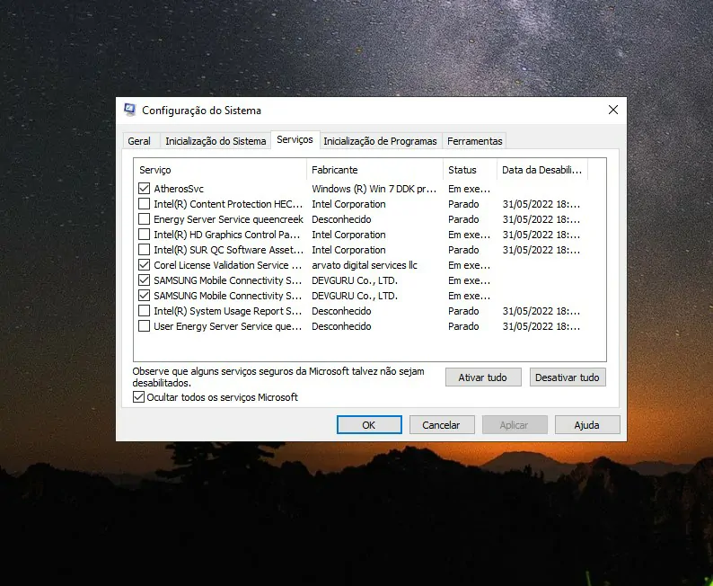
Task: Select the AtherosSvc service name
Action: pos(179,189)
